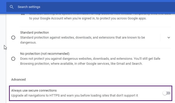175x103 pixels.
Task: Click the "Standard protection" title text
Action: (34, 33)
